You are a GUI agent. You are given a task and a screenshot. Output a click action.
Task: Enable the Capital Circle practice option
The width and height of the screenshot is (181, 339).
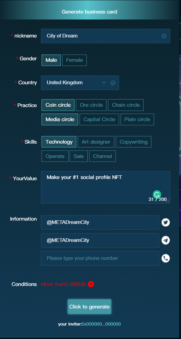[99, 120]
